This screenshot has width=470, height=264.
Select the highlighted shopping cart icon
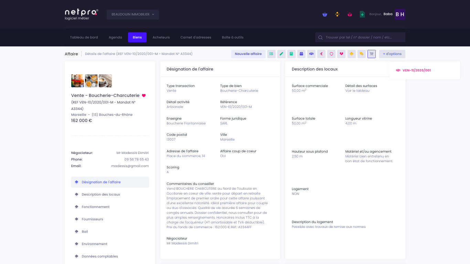point(371,54)
